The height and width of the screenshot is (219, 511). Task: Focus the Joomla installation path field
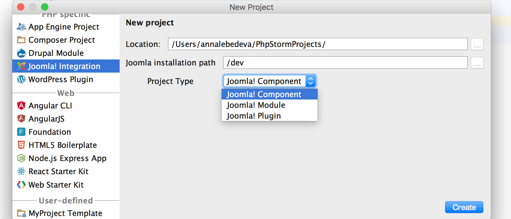[345, 63]
